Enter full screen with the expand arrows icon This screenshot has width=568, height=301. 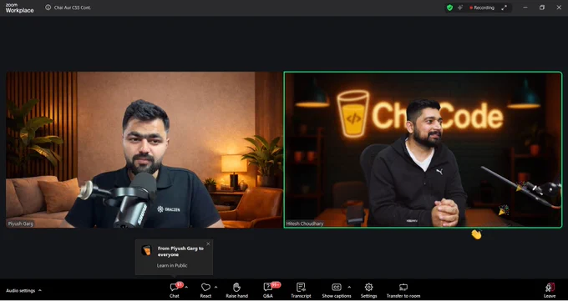click(504, 8)
